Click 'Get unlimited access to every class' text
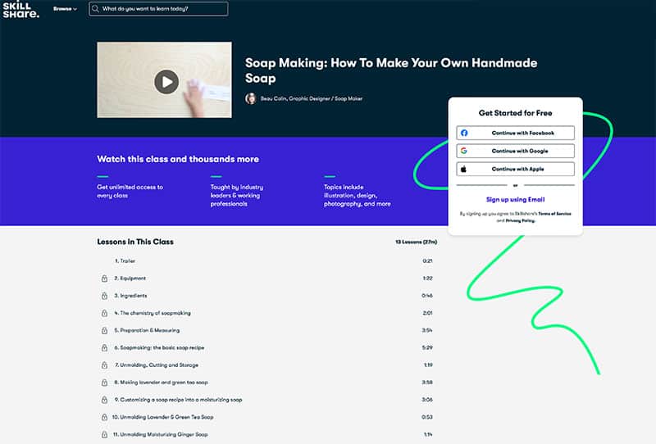Viewport: 656px width, 444px height. [130, 191]
